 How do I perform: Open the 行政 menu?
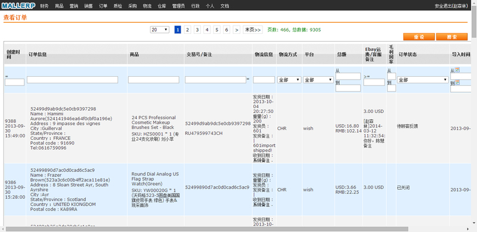click(x=196, y=6)
